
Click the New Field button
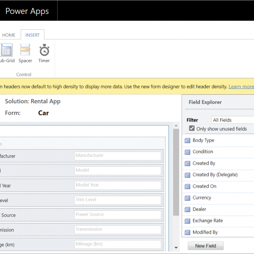point(206,246)
